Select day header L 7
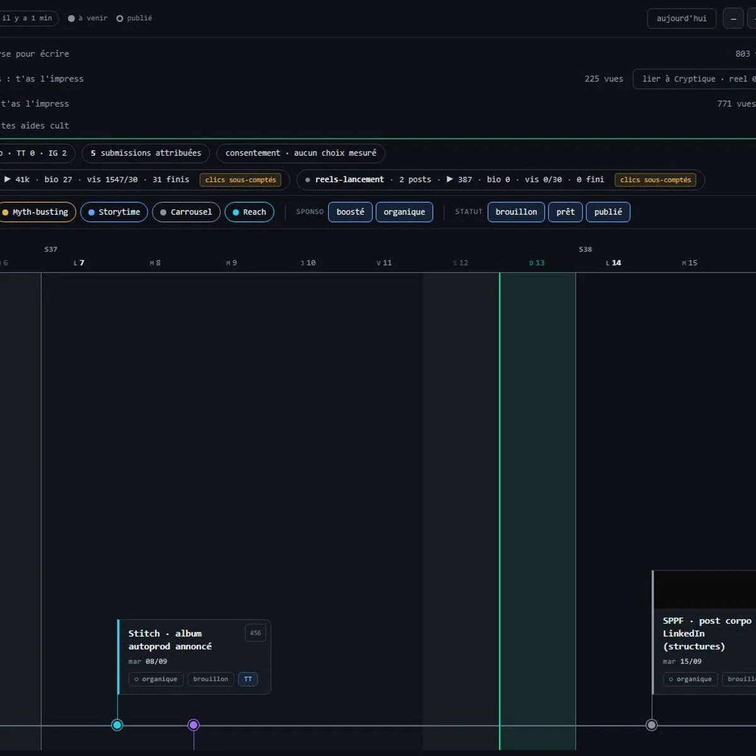This screenshot has width=756, height=756. (x=79, y=263)
